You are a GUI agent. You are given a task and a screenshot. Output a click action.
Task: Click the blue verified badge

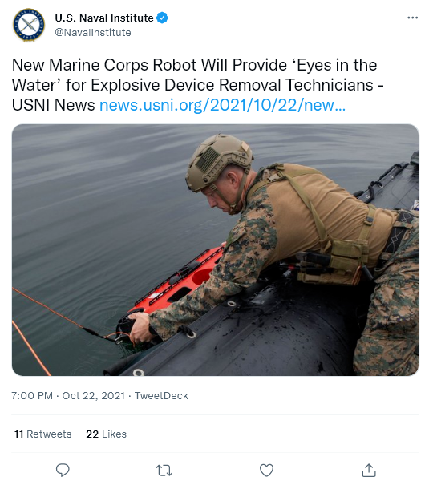click(x=162, y=18)
